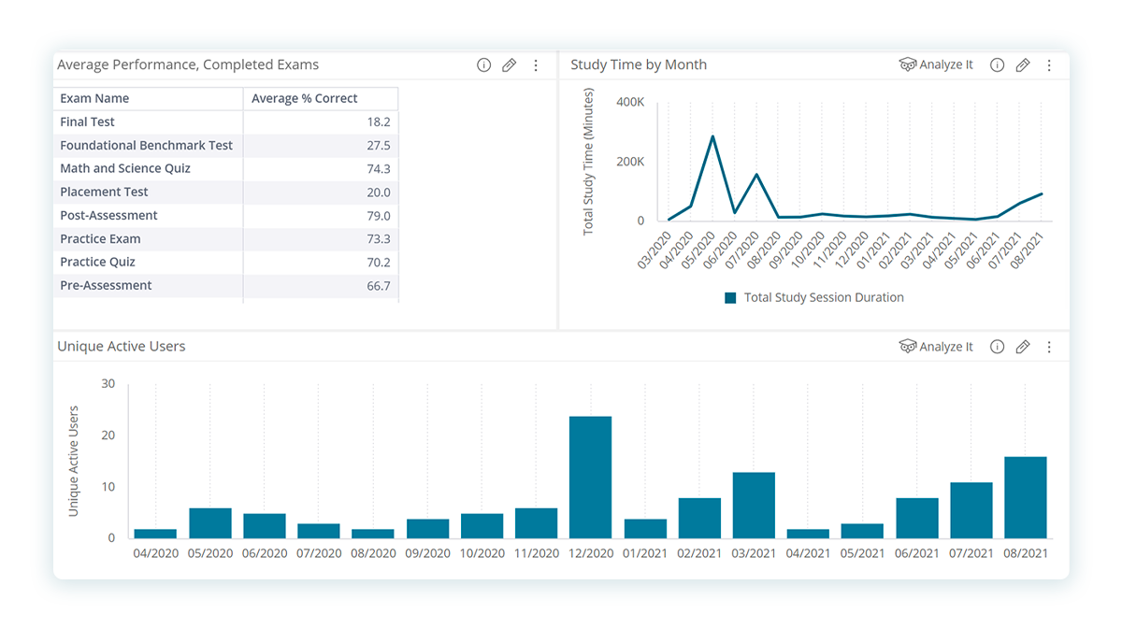Sort by Exam Name column header
This screenshot has width=1122, height=628.
pyautogui.click(x=149, y=98)
